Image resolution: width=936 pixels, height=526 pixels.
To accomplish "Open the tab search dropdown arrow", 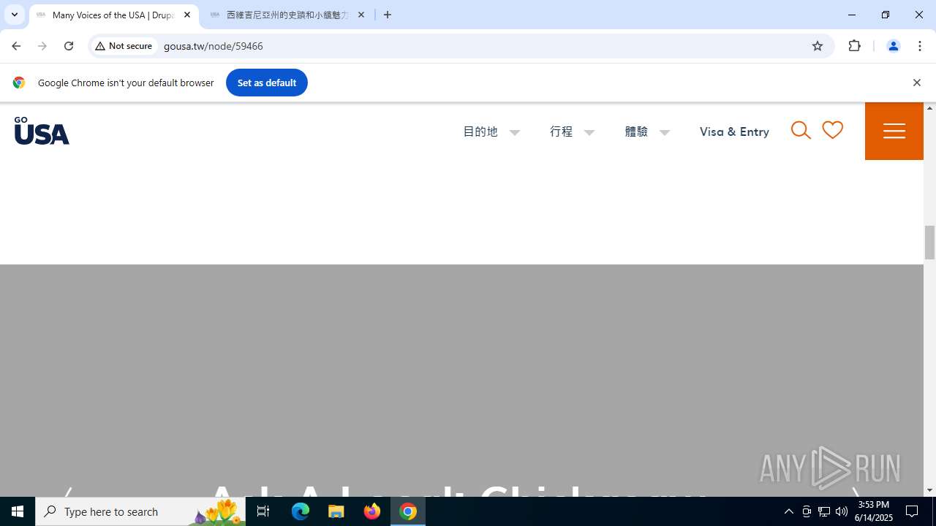I will 15,15.
